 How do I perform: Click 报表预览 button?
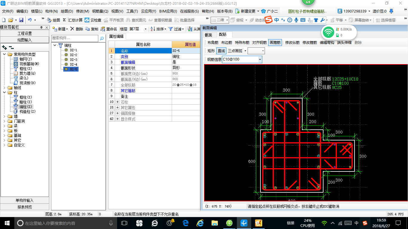pos(24,207)
